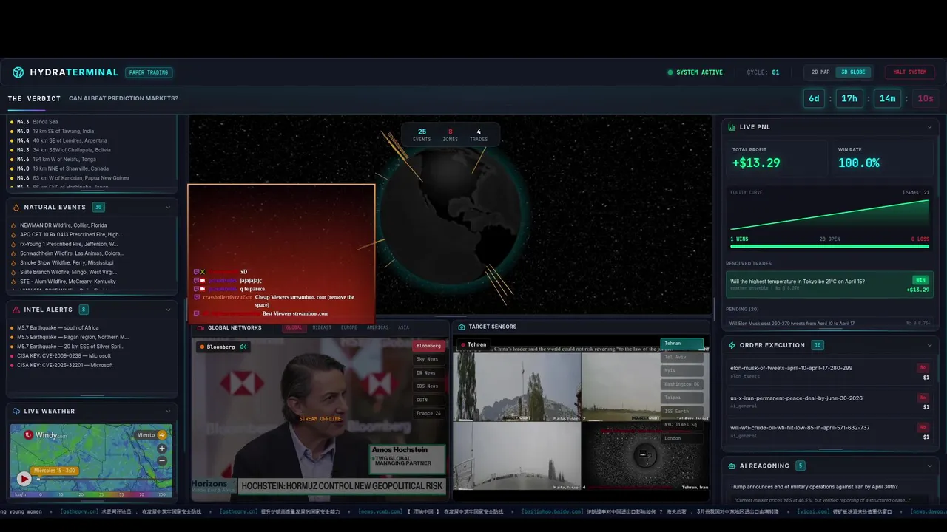The image size is (947, 532).
Task: Switch to 3D Globe view
Action: tap(852, 72)
